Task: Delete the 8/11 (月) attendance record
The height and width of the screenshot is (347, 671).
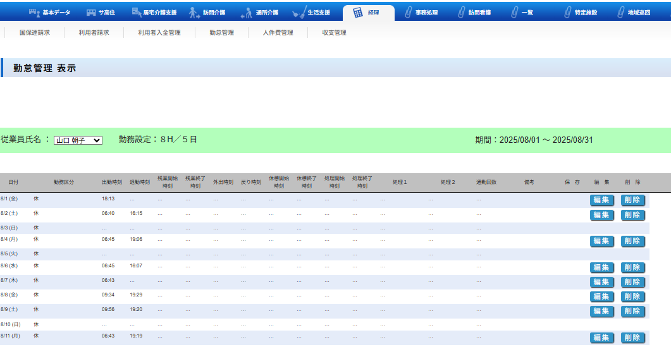Action: [x=633, y=338]
